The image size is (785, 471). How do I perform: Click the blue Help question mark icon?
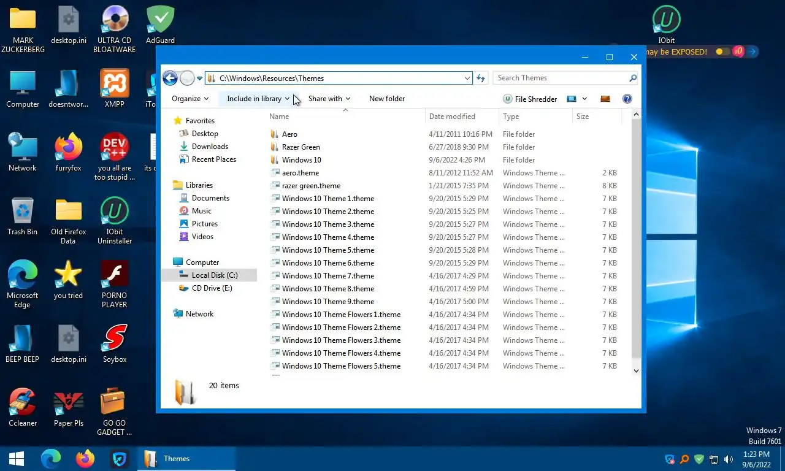627,99
